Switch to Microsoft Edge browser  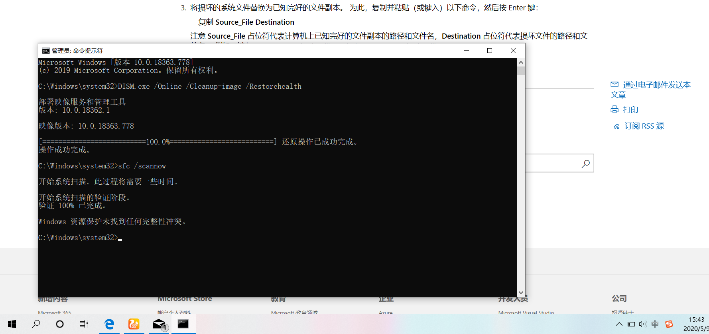pos(109,324)
